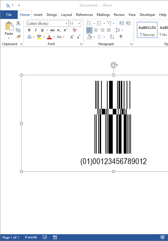Click Page 1 of 1 in status bar

point(11,237)
